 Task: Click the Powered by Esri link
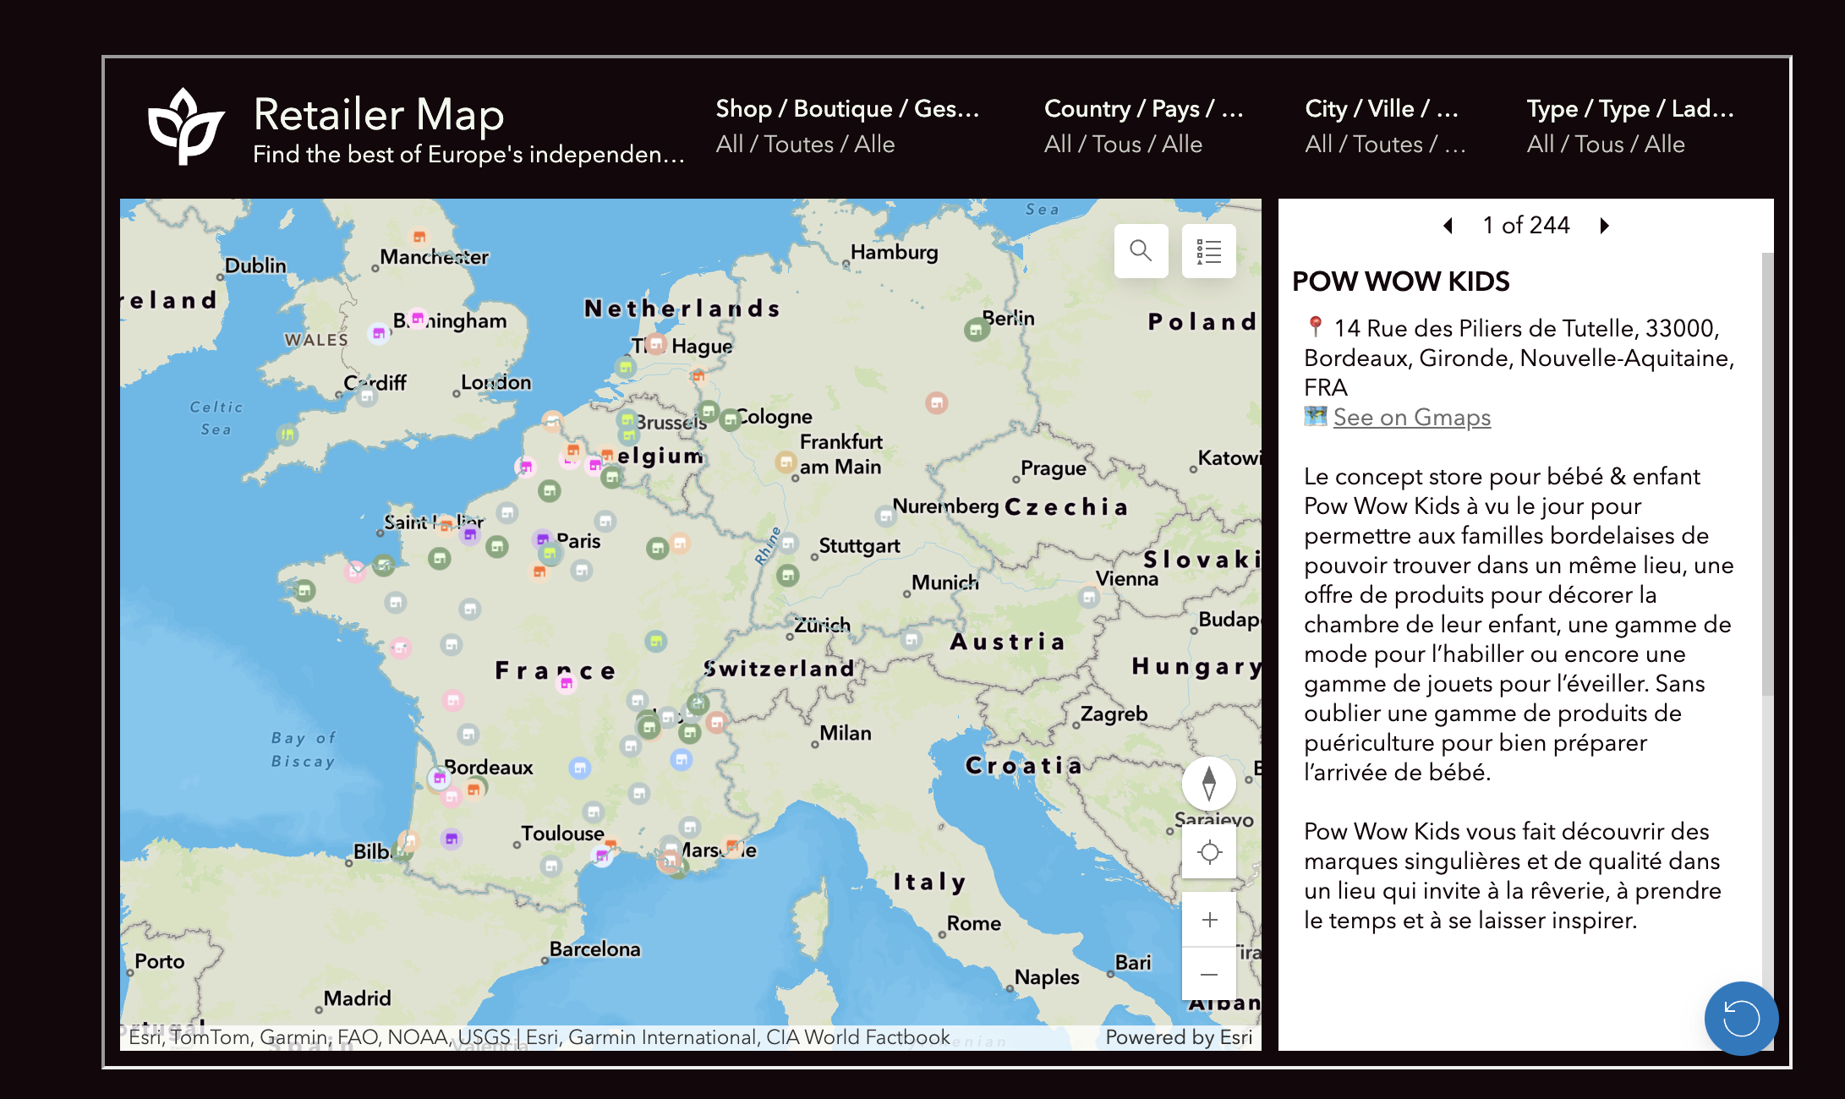1178,1036
